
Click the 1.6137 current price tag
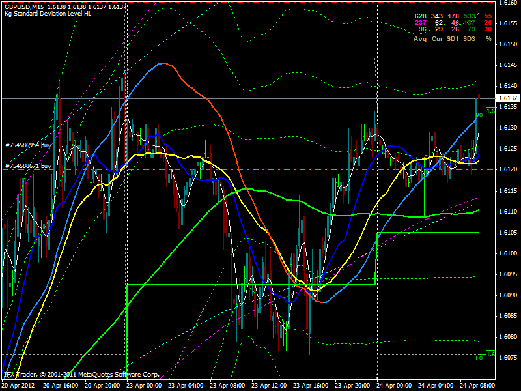click(508, 98)
